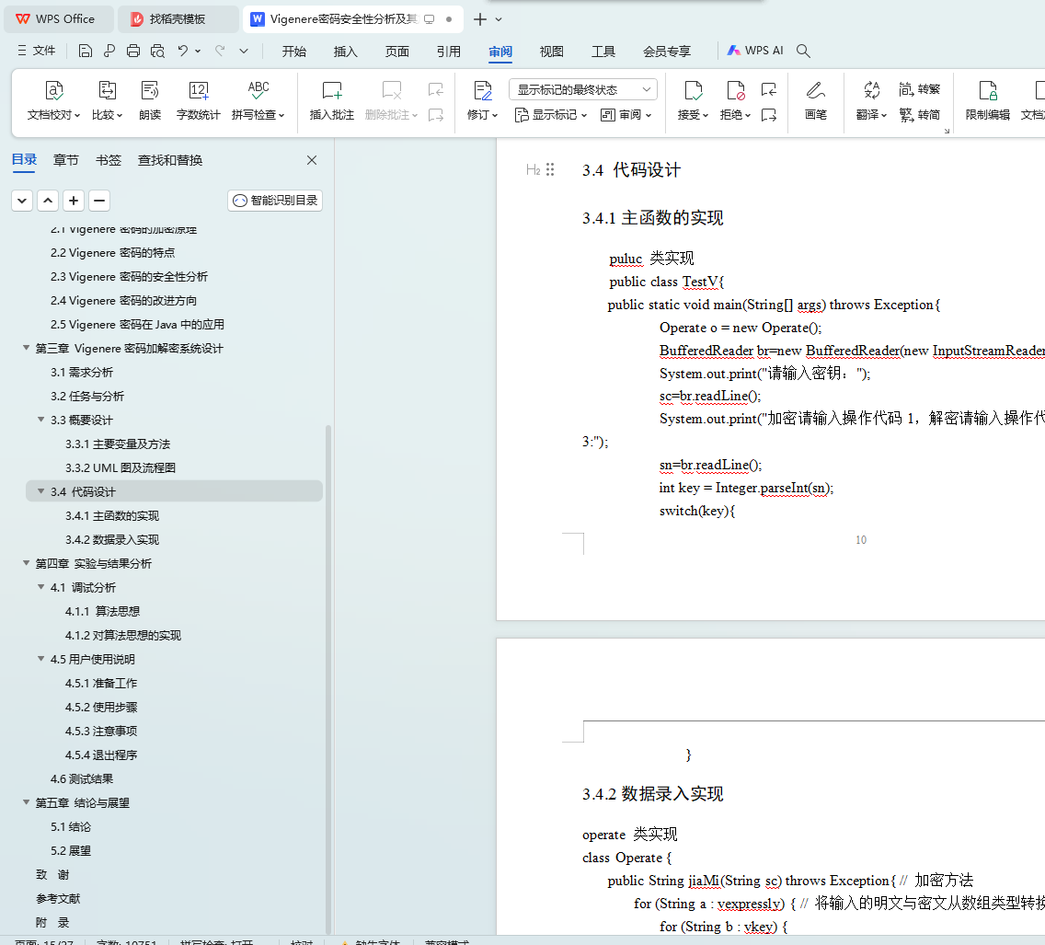Switch to 插入 ribbon tab
The image size is (1045, 945).
[345, 52]
